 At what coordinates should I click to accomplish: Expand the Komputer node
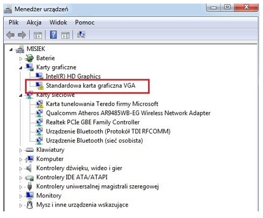21,159
